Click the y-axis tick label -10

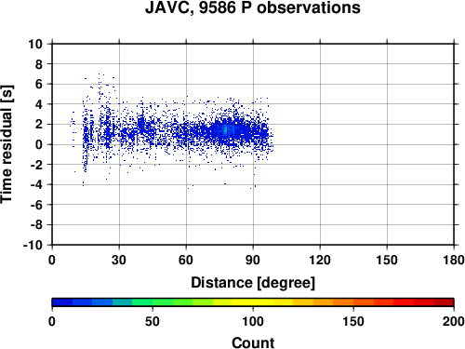(33, 245)
